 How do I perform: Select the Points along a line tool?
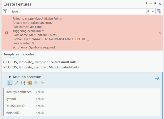[x=23, y=83]
